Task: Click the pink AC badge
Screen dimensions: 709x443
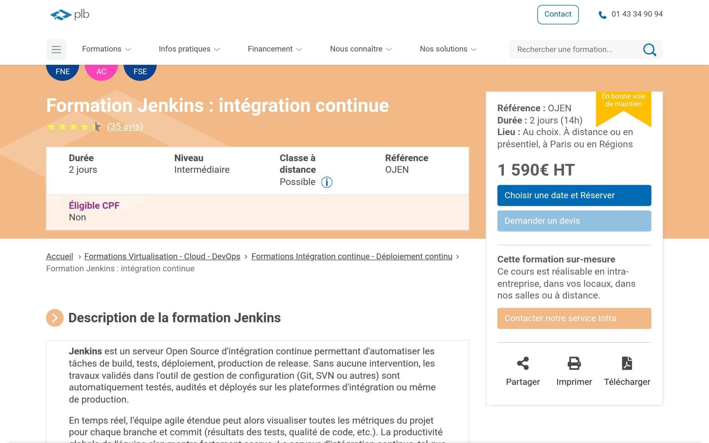Action: pyautogui.click(x=101, y=72)
